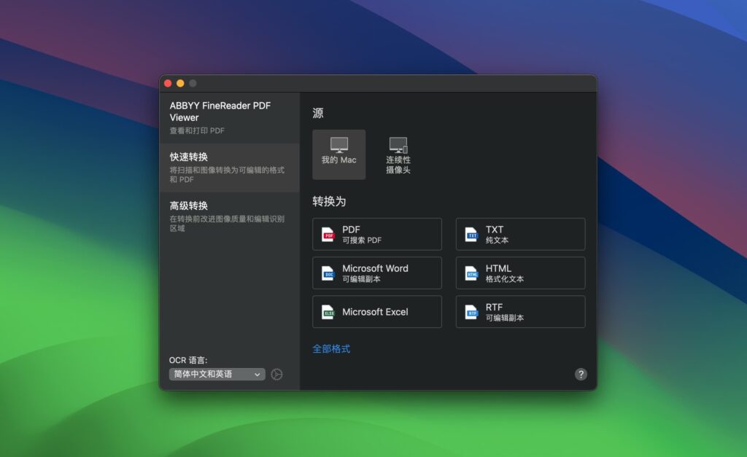Select the TXT plain text format icon

tap(473, 234)
